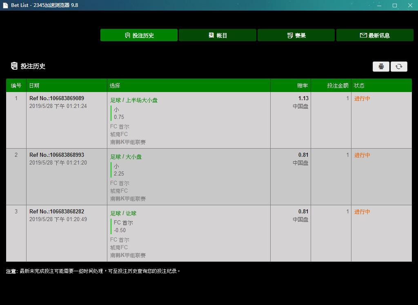Click 足球 / 上半场大小盘 bet link
Image resolution: width=418 pixels, height=305 pixels.
[134, 100]
